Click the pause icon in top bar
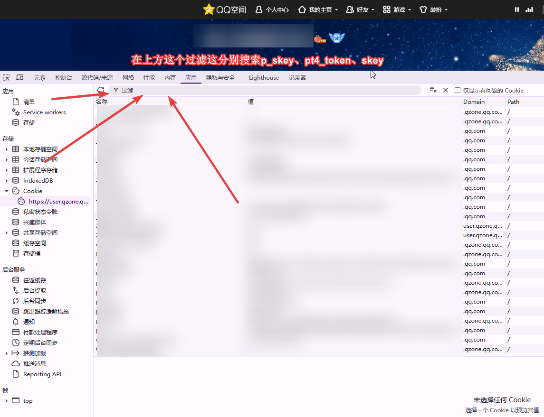The width and height of the screenshot is (544, 417). point(517,9)
